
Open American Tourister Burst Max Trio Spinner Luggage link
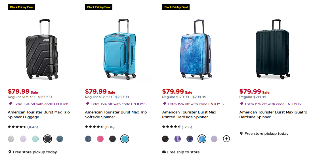(x=39, y=115)
